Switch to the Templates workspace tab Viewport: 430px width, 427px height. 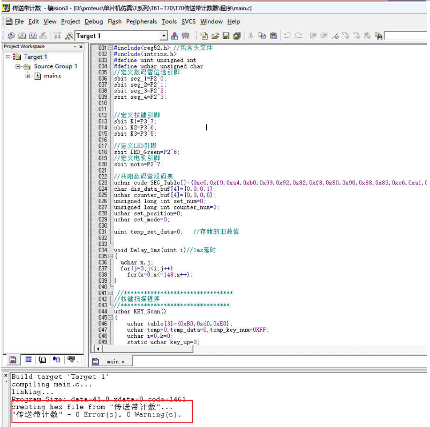[x=72, y=360]
